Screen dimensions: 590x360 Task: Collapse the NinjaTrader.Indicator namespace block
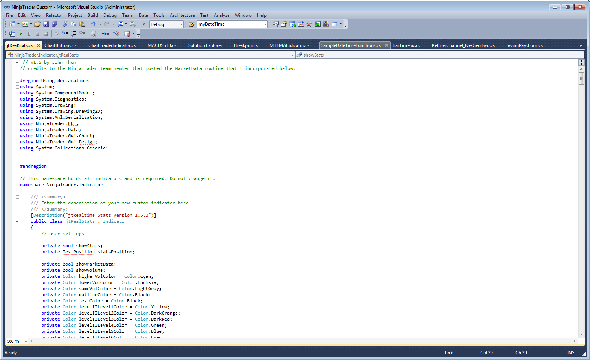coord(17,185)
